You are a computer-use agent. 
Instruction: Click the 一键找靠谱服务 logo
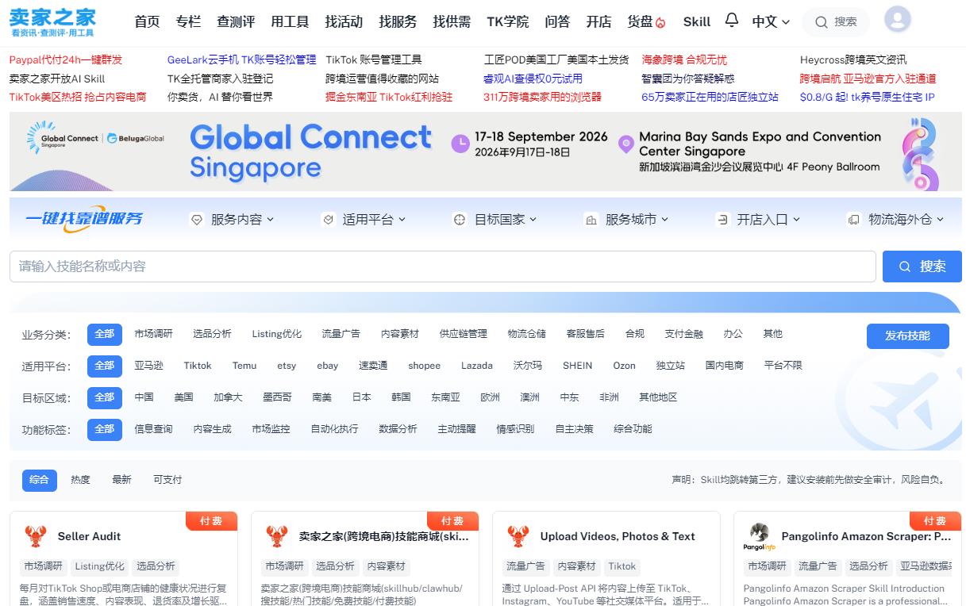point(84,220)
